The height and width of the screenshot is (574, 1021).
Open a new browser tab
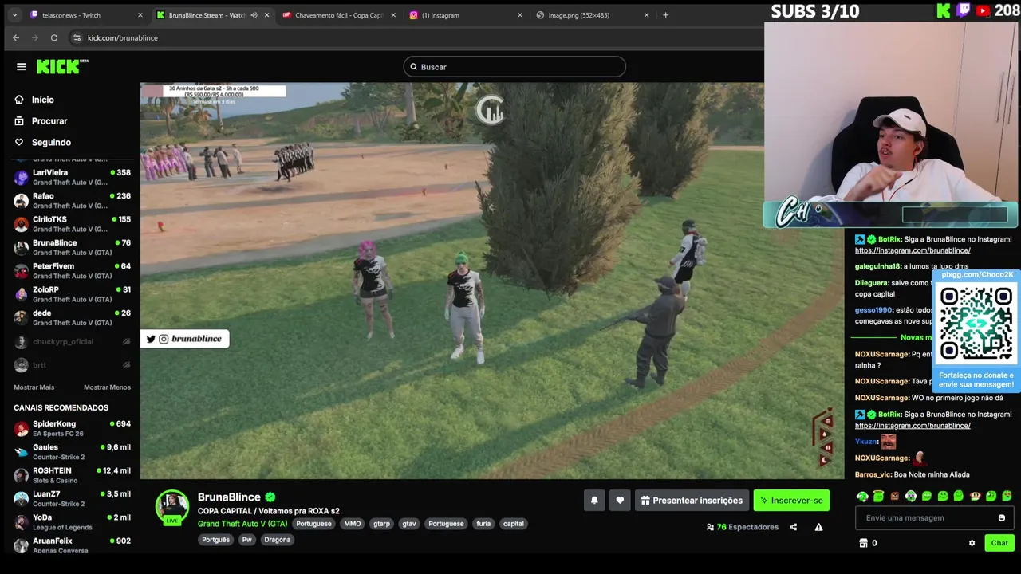(x=665, y=14)
